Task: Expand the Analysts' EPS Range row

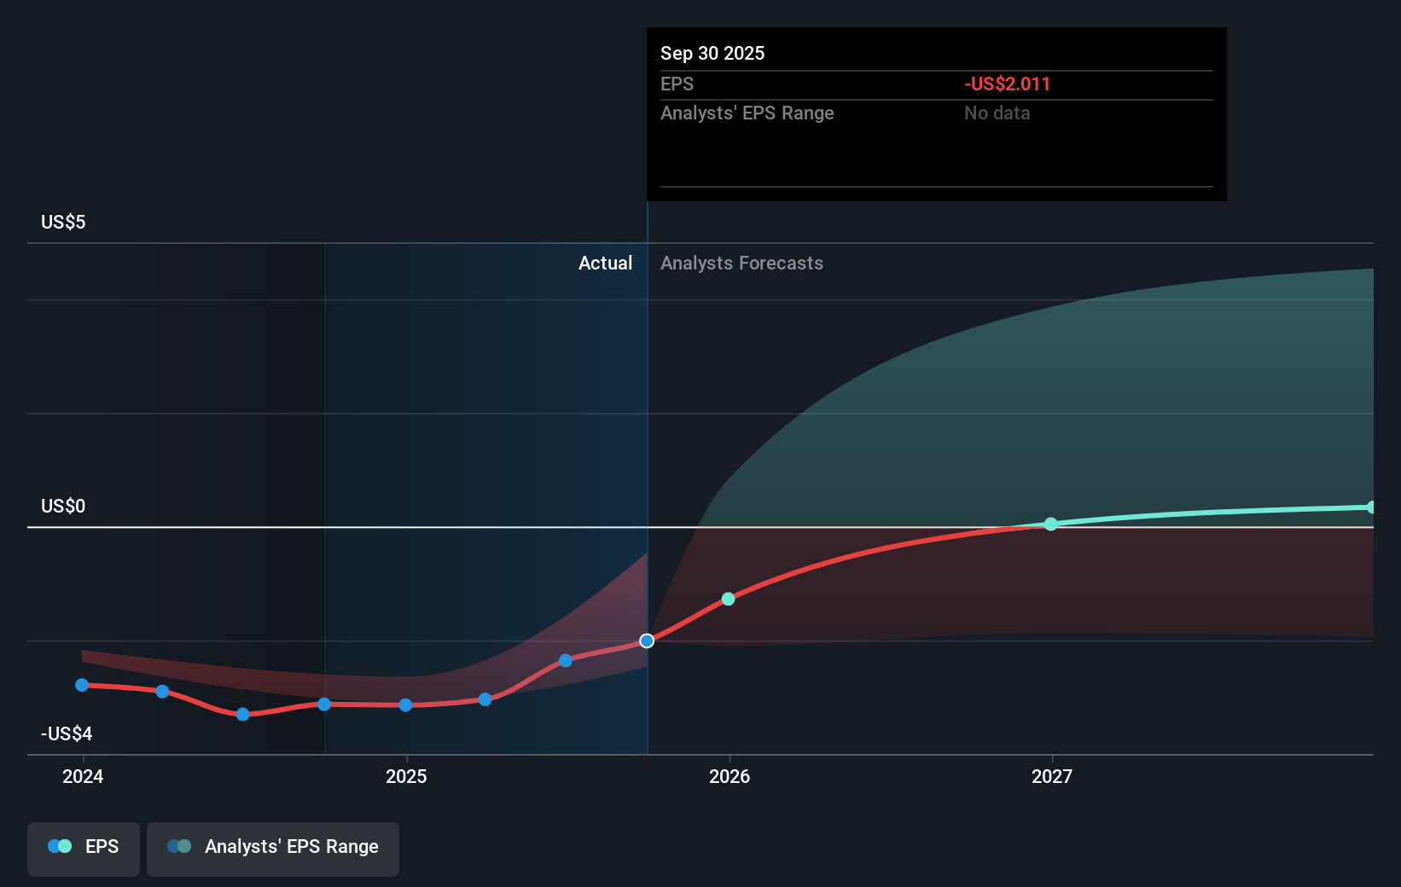Action: [747, 113]
